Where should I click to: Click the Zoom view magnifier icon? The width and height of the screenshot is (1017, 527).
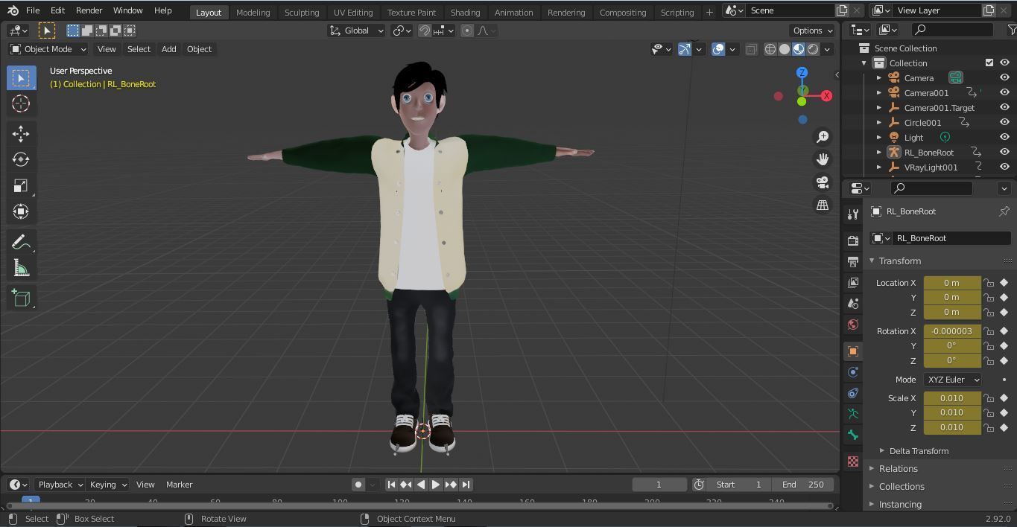pos(823,137)
